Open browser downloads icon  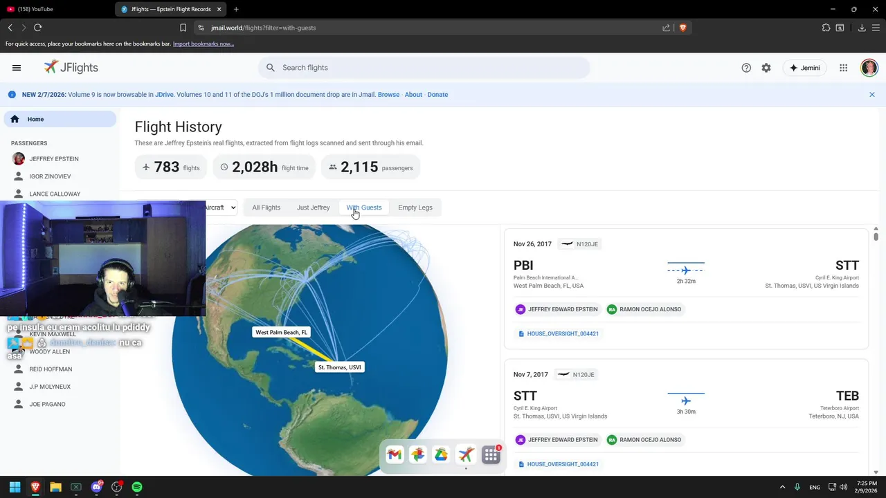(x=862, y=28)
